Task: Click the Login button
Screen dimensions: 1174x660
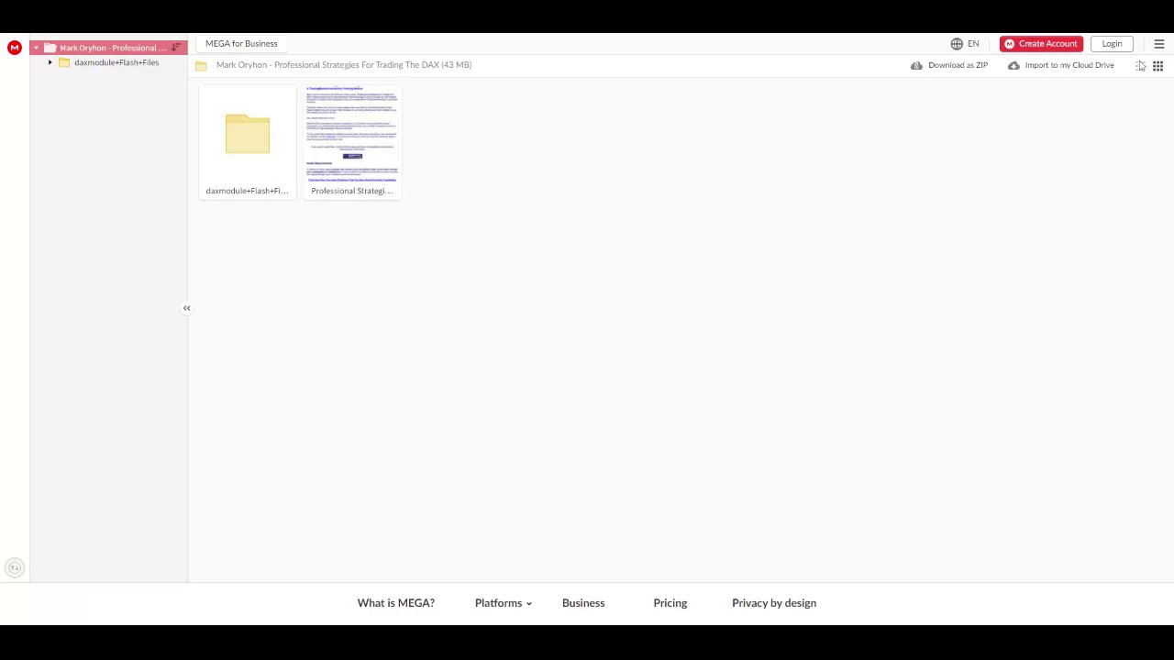Action: coord(1112,44)
